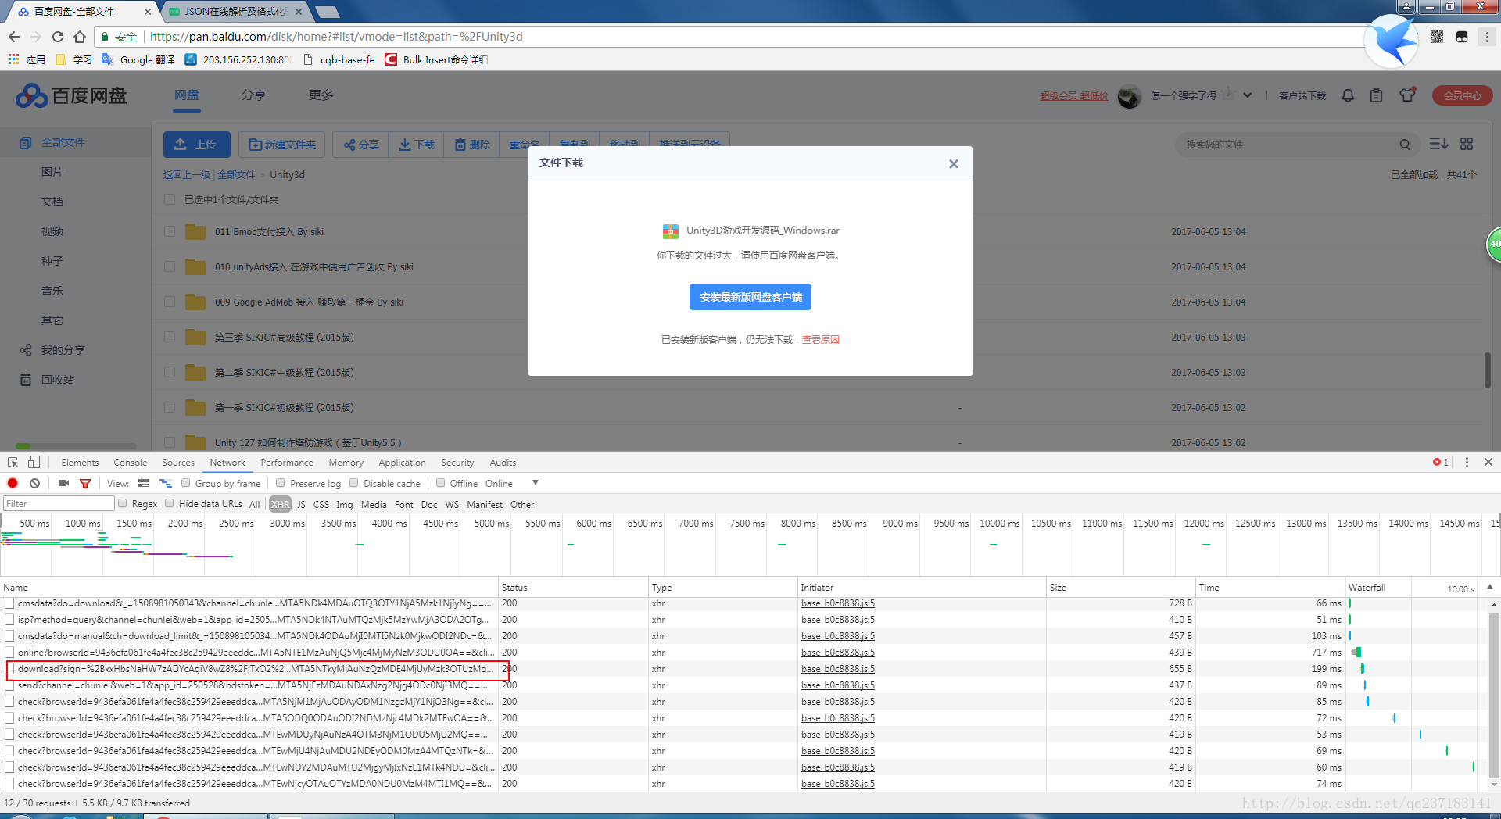Clear the network log icon
The width and height of the screenshot is (1501, 819).
35,483
